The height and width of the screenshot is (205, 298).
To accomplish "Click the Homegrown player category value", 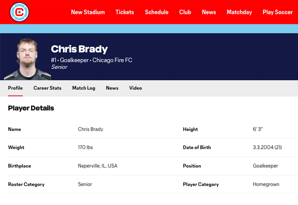I will tap(266, 184).
